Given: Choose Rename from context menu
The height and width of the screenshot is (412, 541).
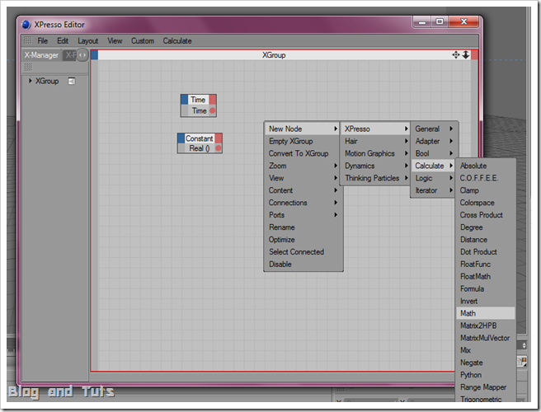Looking at the screenshot, I should point(303,227).
